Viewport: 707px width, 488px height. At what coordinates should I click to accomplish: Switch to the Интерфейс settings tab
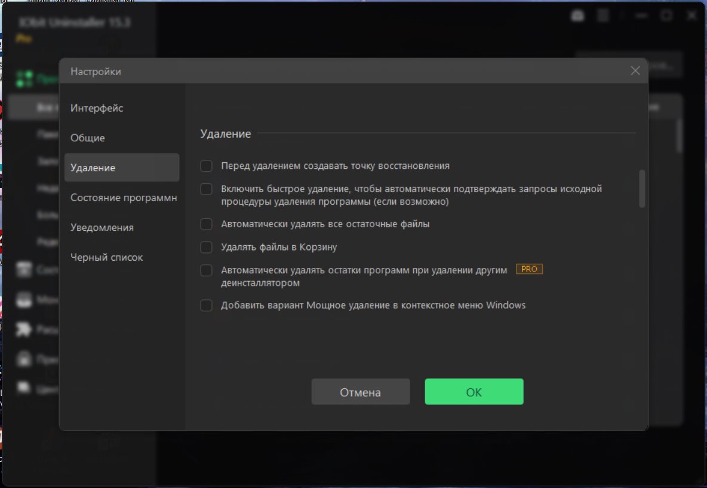click(x=97, y=109)
